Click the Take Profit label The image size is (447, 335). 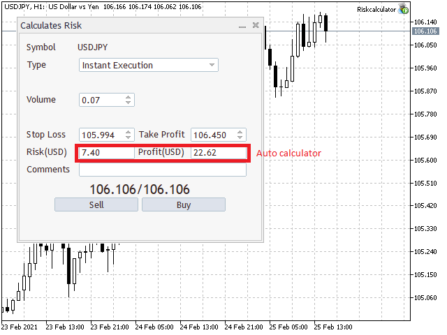[x=161, y=135]
